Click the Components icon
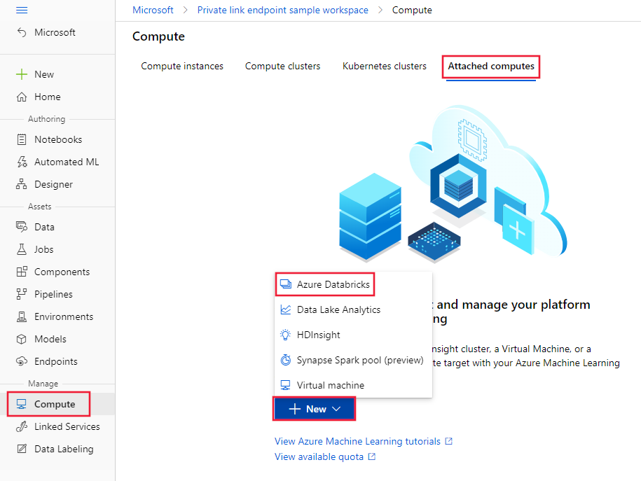The width and height of the screenshot is (641, 481). 22,272
